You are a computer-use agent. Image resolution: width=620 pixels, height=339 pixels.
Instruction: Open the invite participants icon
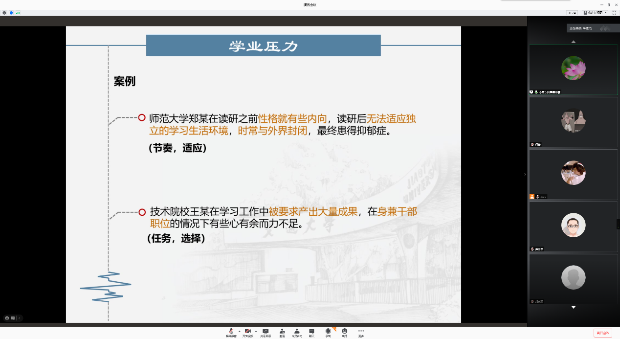282,333
